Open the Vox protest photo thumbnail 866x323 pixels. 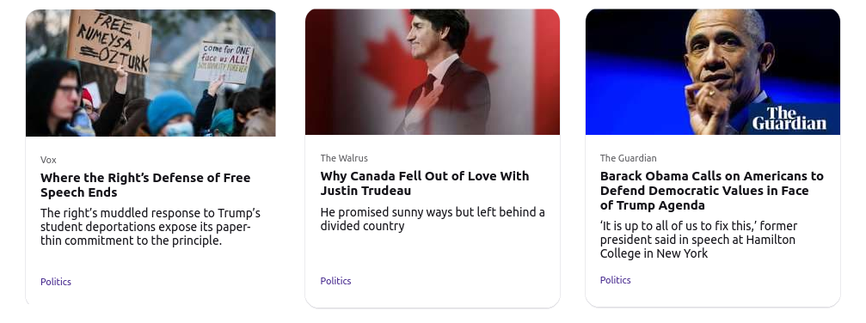tap(150, 73)
